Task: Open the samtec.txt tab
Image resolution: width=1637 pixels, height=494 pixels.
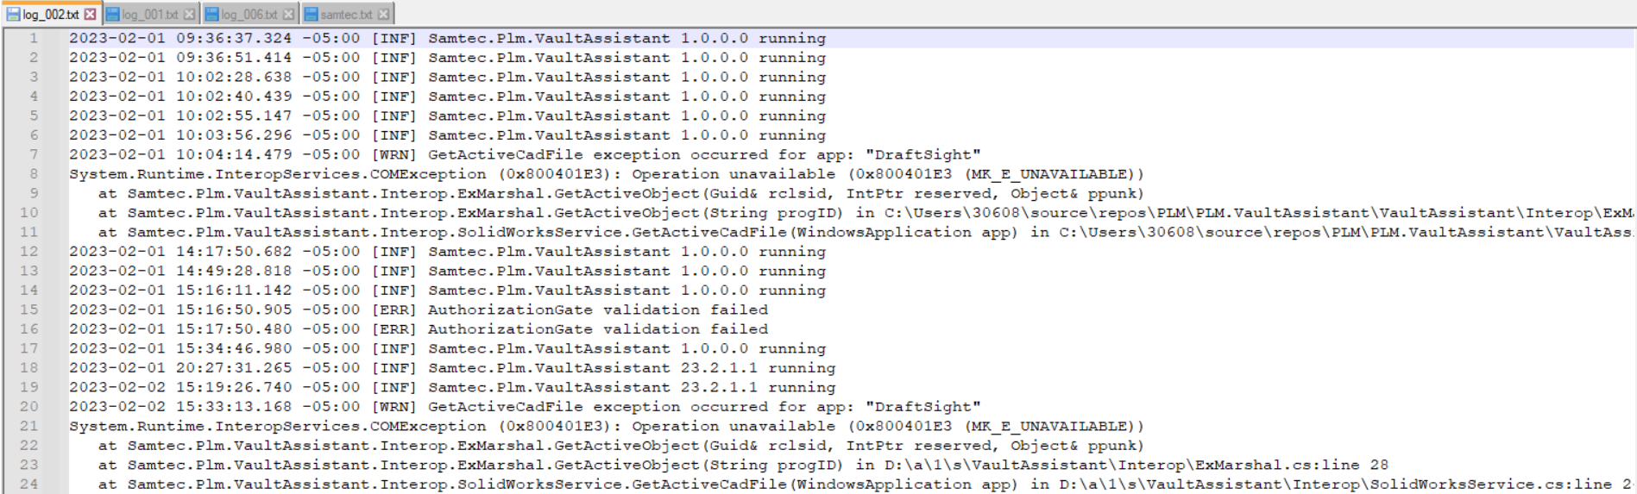Action: [346, 15]
